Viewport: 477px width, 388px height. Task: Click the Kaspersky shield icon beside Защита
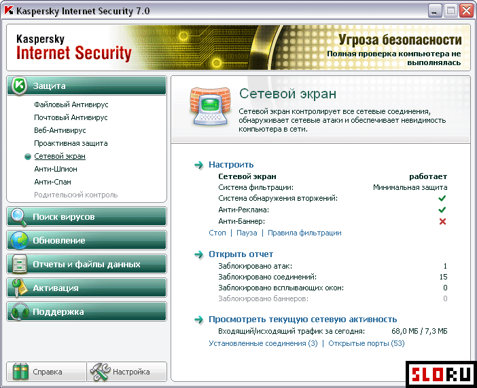point(20,86)
